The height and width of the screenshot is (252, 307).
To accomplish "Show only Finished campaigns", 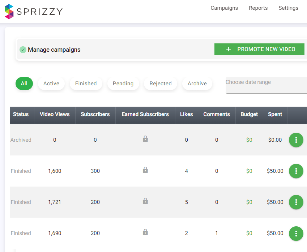I will (86, 84).
